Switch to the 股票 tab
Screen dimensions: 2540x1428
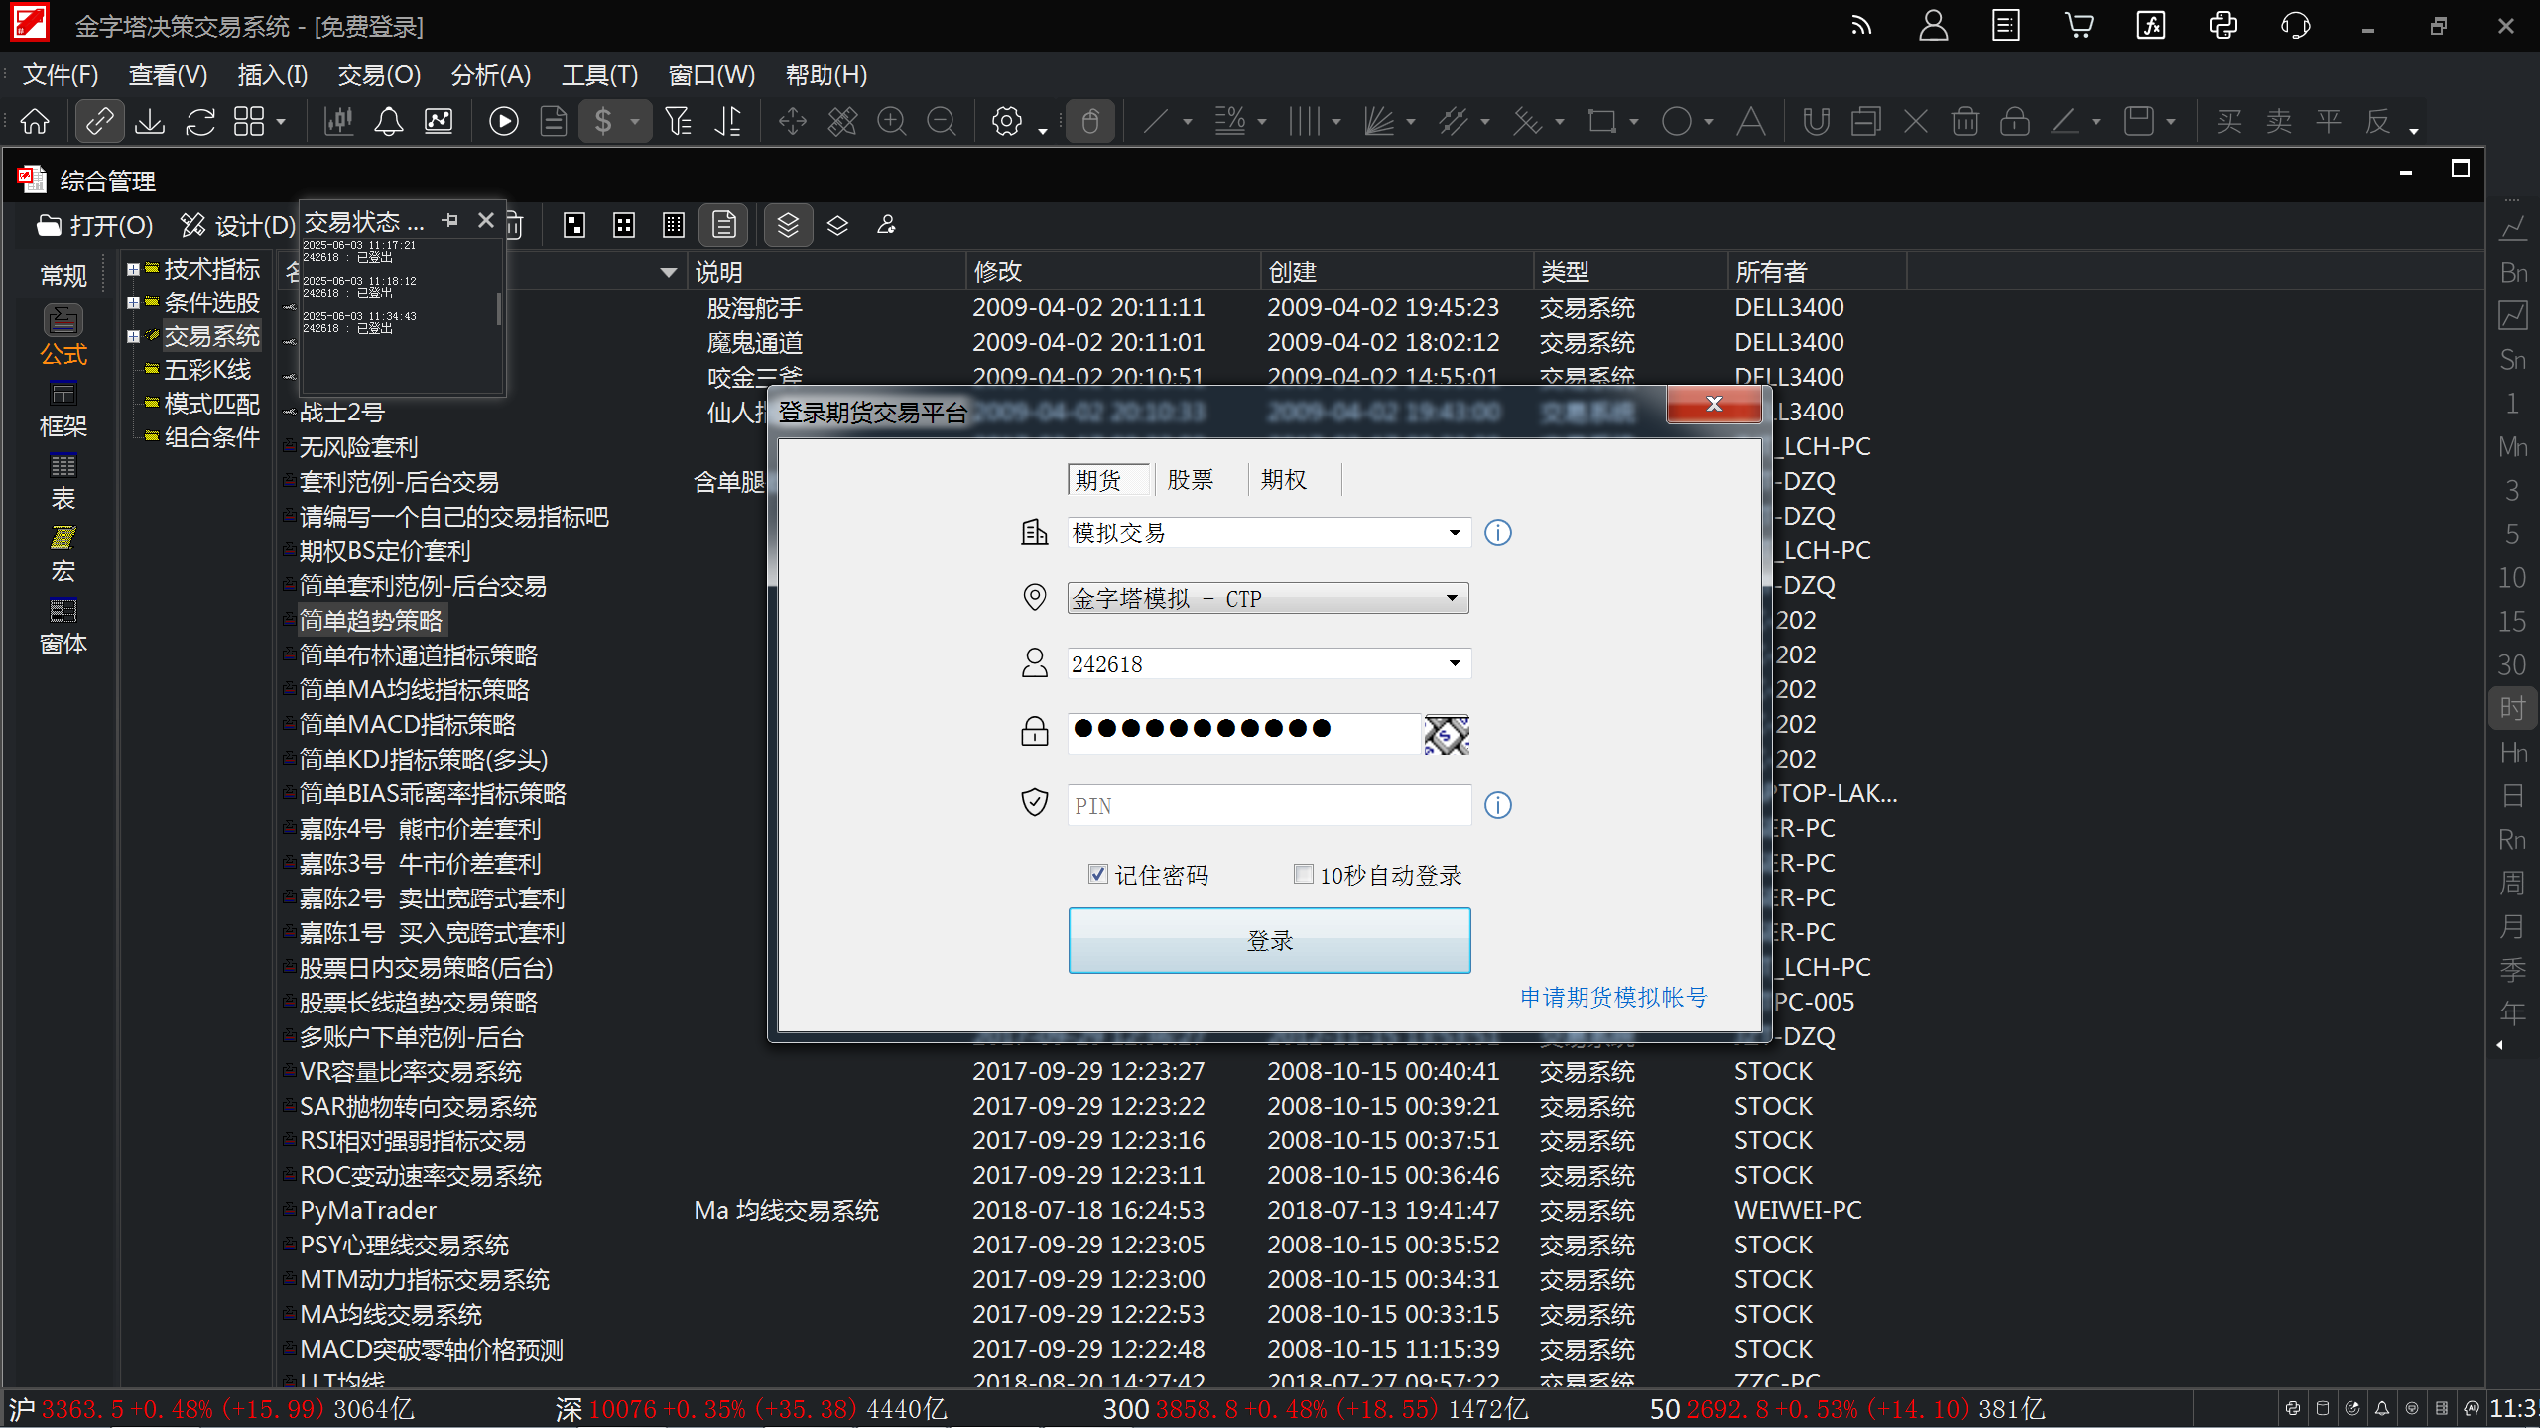[x=1190, y=480]
